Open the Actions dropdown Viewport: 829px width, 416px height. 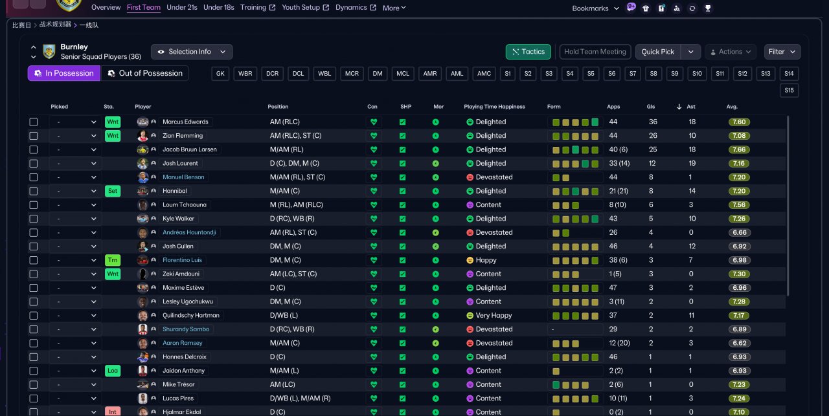pos(731,52)
